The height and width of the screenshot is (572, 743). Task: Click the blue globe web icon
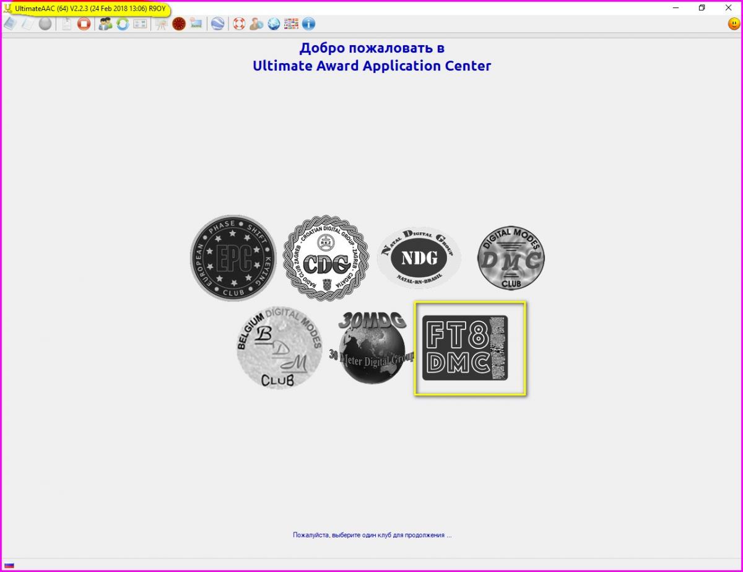[x=274, y=24]
